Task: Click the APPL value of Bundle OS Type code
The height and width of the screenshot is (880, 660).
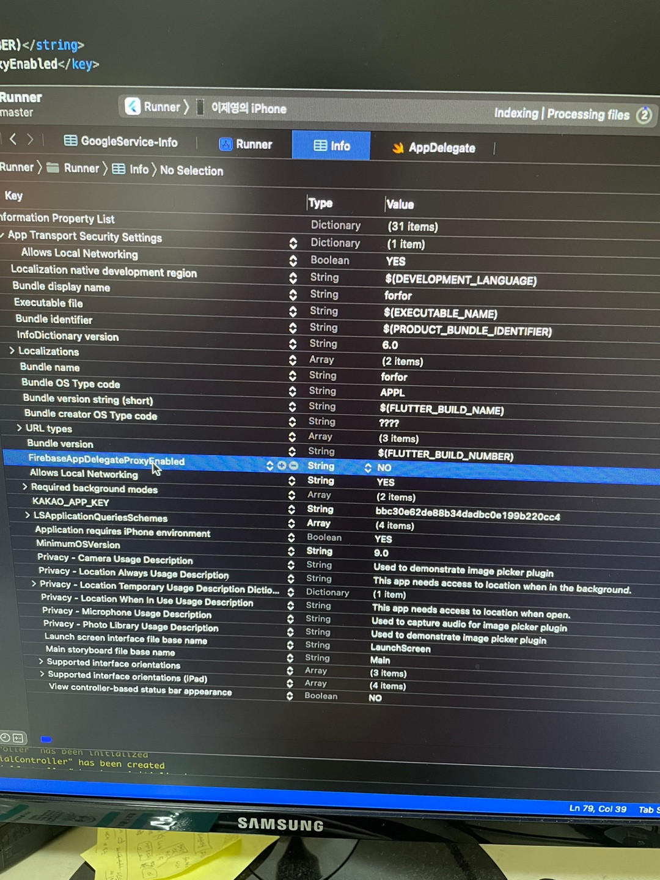Action: [x=392, y=392]
